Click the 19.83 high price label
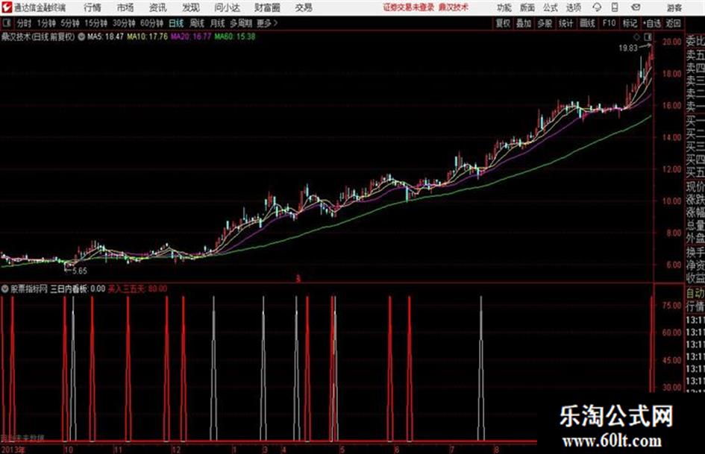This screenshot has height=454, width=705. click(x=627, y=48)
